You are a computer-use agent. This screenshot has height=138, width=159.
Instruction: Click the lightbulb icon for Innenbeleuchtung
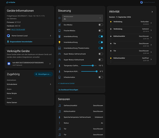point(60,42)
